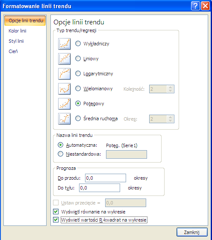The height and width of the screenshot is (240, 212).
Task: Uncheck Wyświetl wartości R-kwadrat na wykresie
Action: coord(56,220)
